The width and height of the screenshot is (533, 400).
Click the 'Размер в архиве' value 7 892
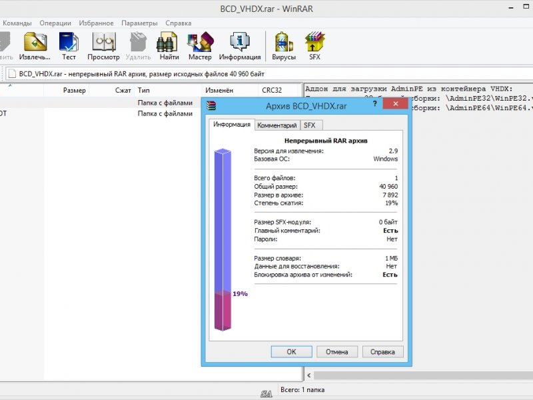pyautogui.click(x=390, y=195)
